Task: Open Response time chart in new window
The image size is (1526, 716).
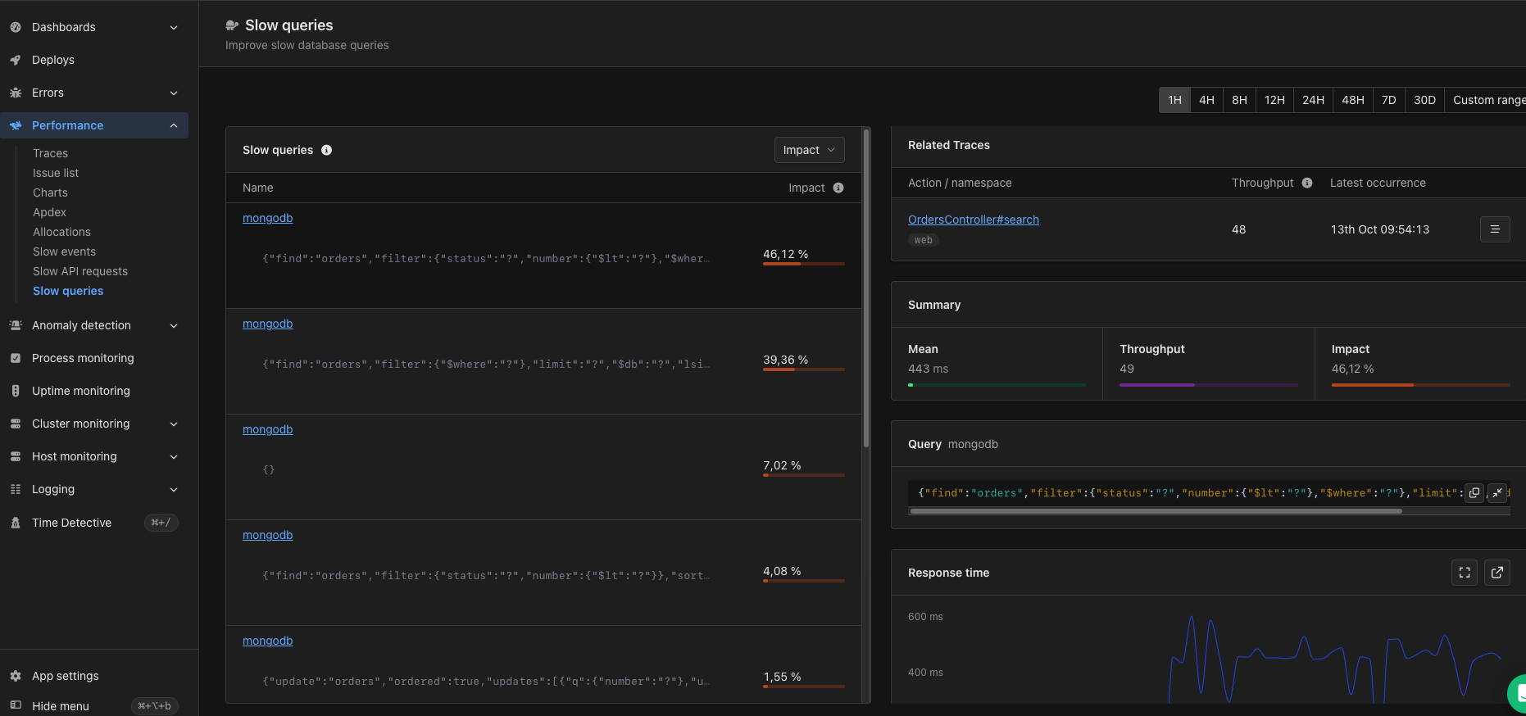Action: [1497, 573]
